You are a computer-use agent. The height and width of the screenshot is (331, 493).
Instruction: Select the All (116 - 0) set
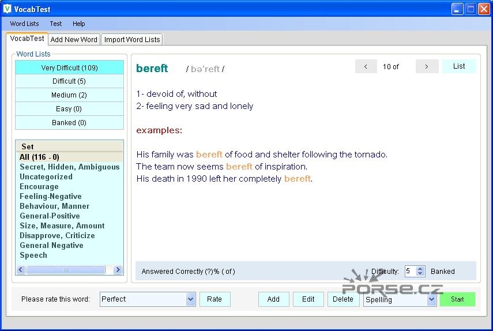tap(70, 157)
